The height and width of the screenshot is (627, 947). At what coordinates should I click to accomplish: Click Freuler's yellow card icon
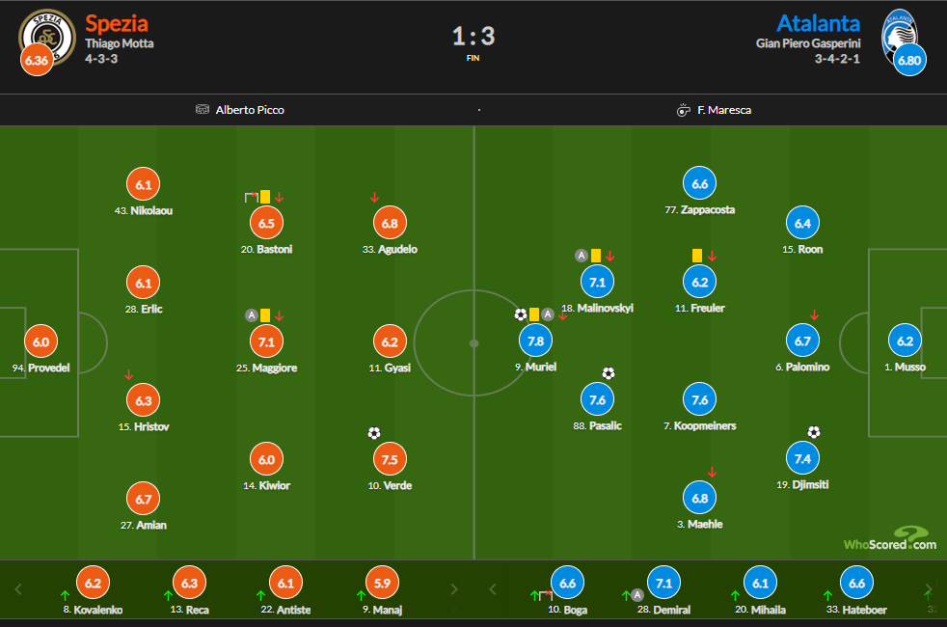pos(696,256)
